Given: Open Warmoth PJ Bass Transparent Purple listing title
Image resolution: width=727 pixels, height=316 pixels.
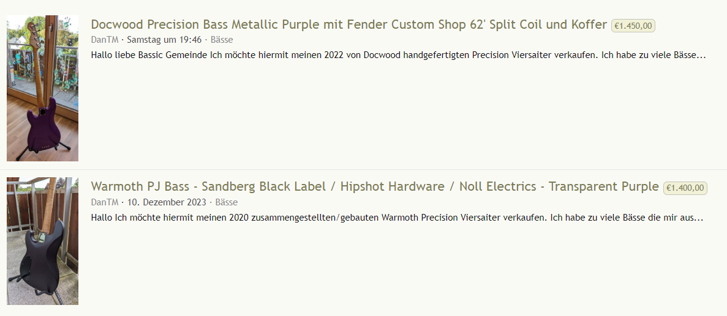Looking at the screenshot, I should [375, 187].
